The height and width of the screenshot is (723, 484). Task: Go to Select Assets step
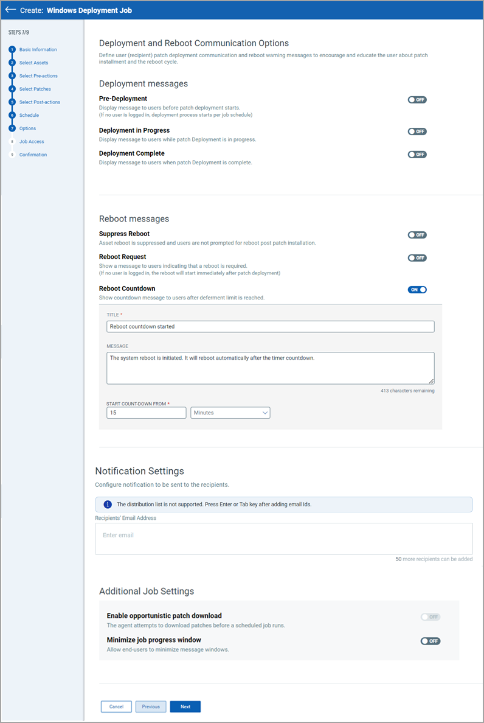(x=33, y=63)
